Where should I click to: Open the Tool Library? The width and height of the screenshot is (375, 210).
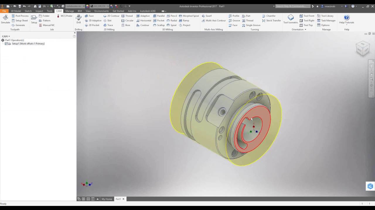325,16
